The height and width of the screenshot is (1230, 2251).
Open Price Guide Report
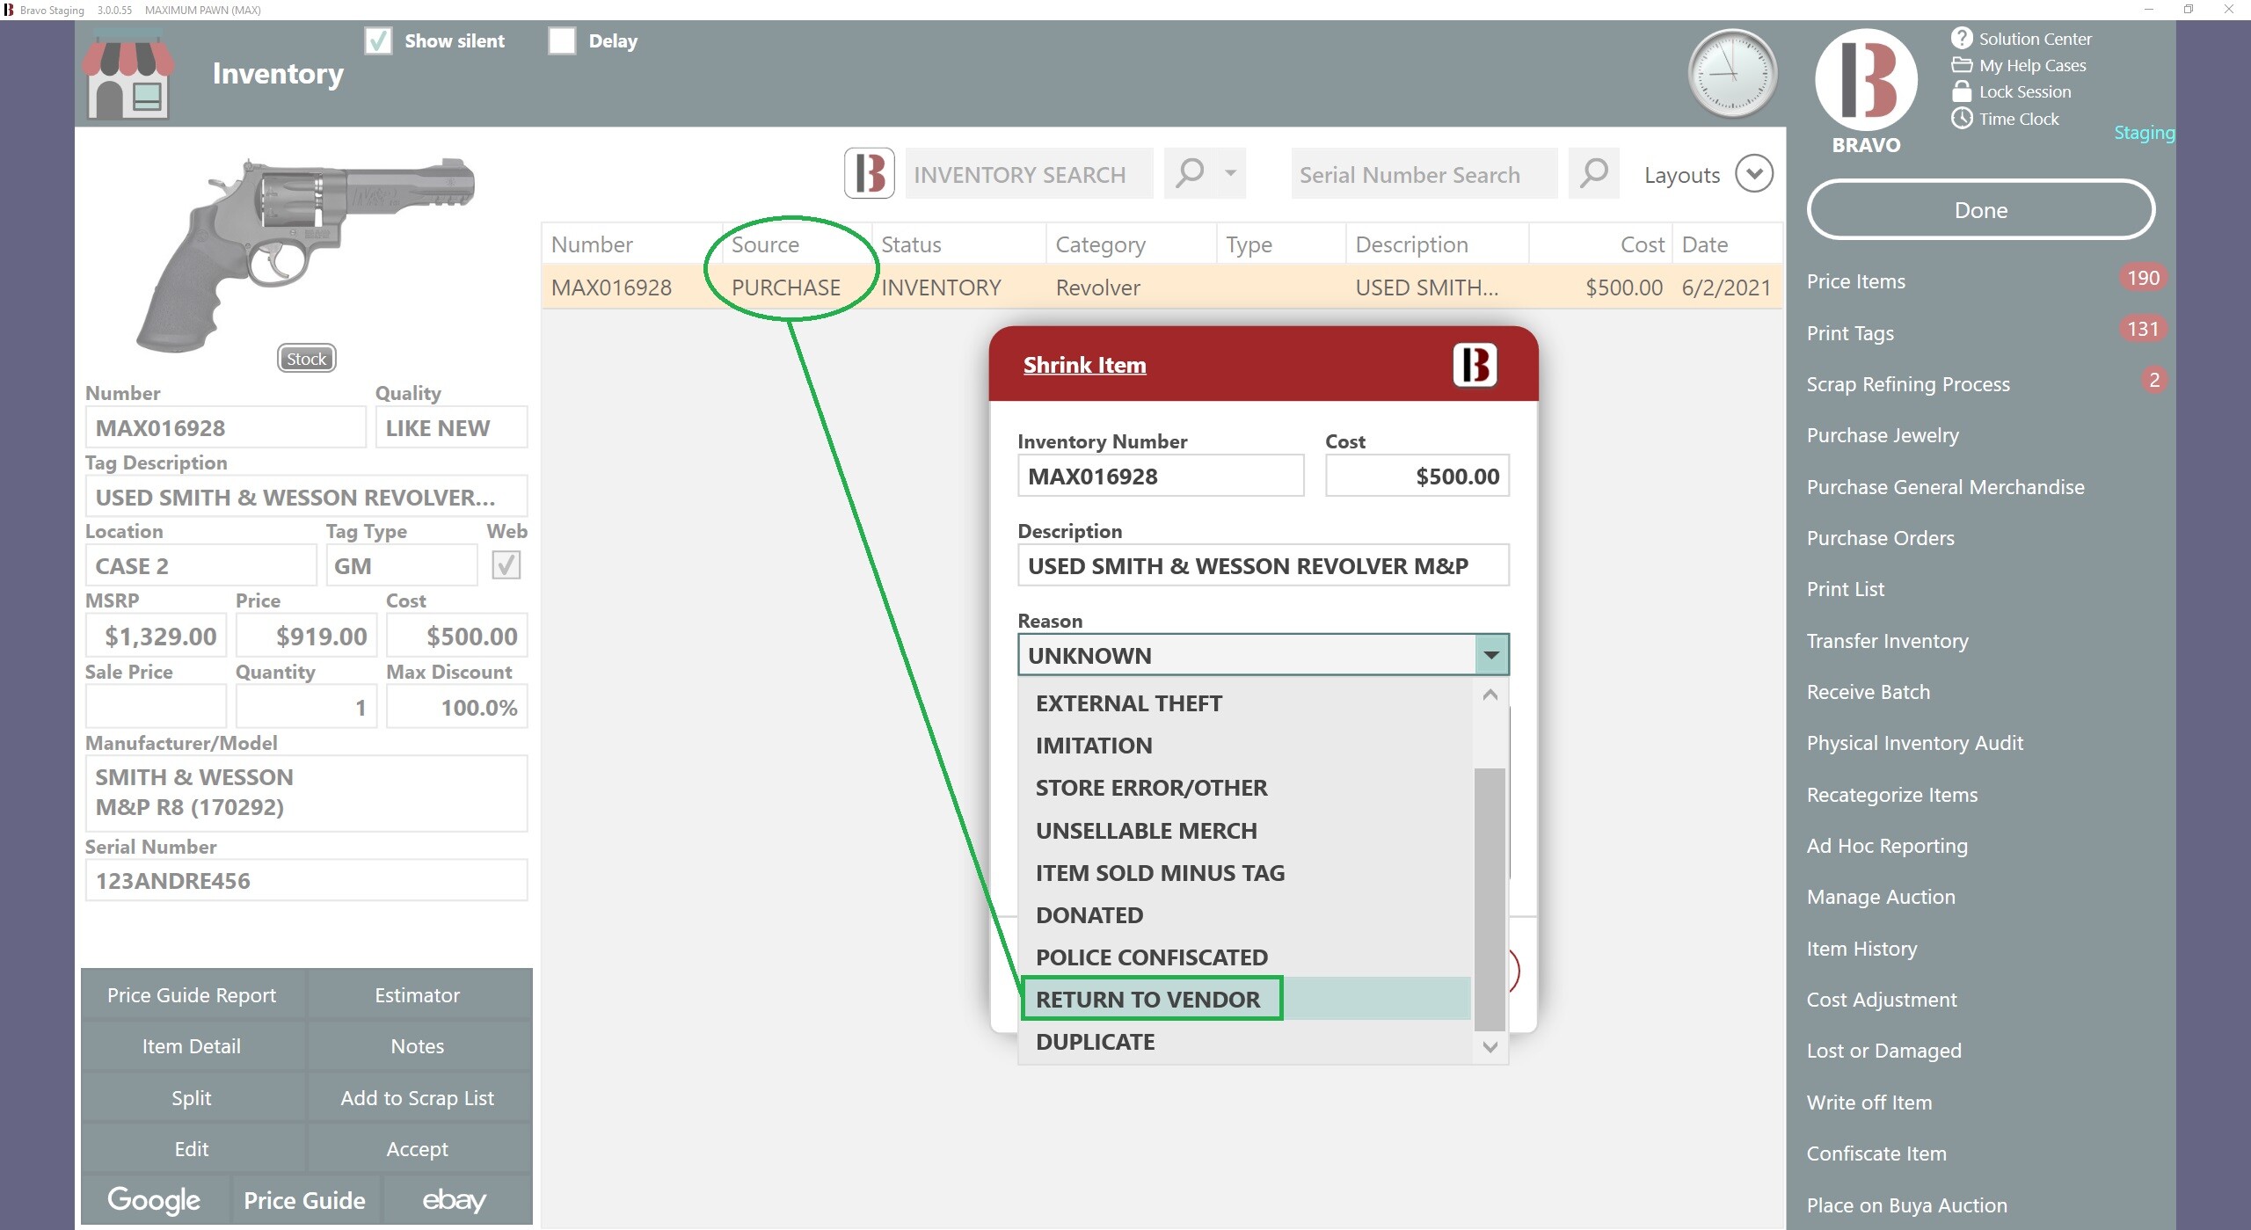point(192,995)
